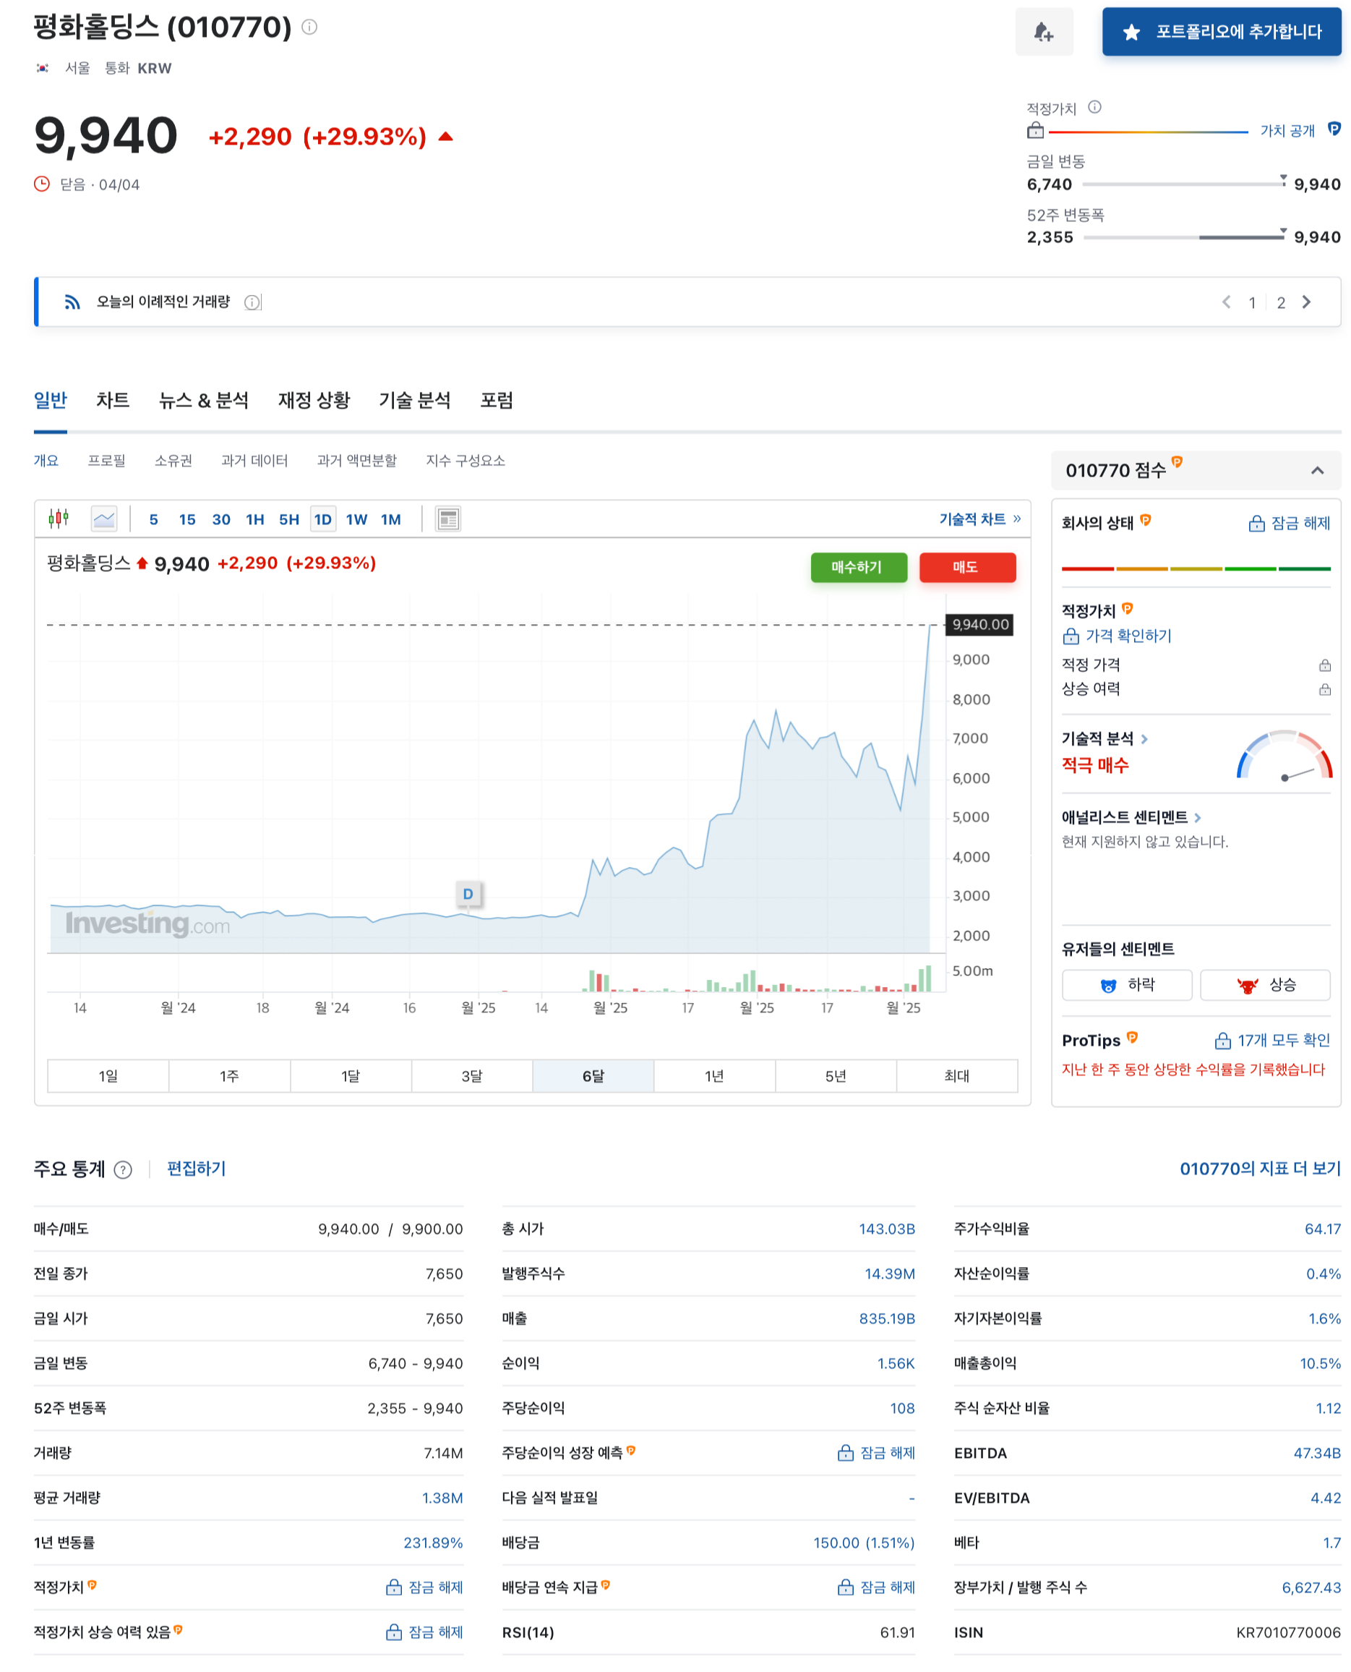Screen dimensions: 1351x1672
Task: Click 잠금 해제 in 회사의 상태
Action: (1290, 523)
